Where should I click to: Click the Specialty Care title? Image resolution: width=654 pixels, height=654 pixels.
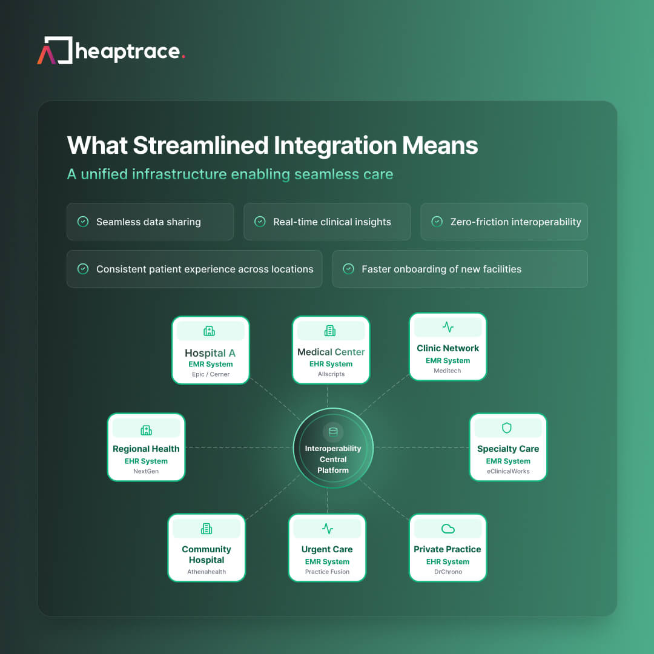[508, 449]
